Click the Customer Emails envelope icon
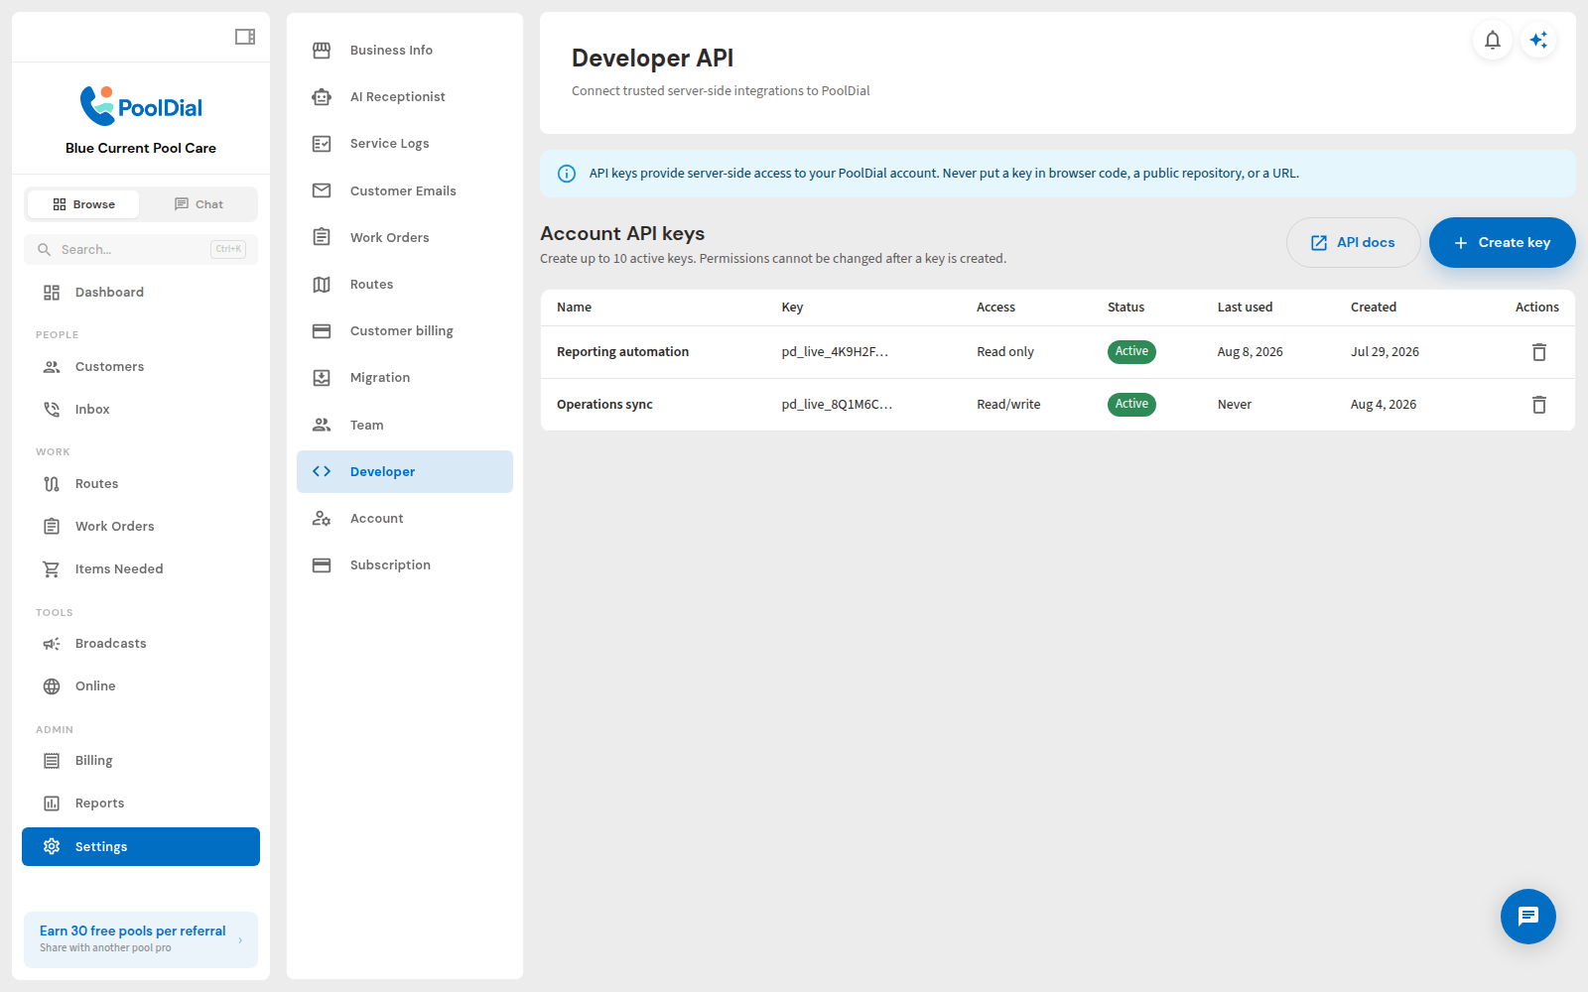This screenshot has height=992, width=1588. pos(322,190)
